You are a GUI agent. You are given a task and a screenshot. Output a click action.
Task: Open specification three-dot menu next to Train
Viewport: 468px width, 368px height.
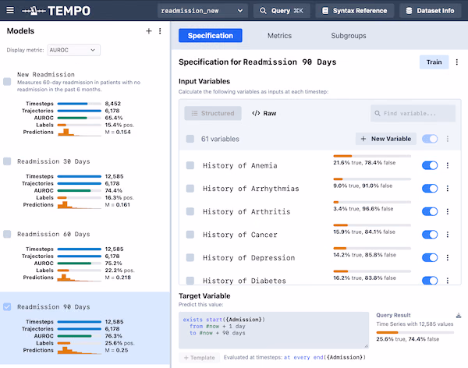pos(456,62)
